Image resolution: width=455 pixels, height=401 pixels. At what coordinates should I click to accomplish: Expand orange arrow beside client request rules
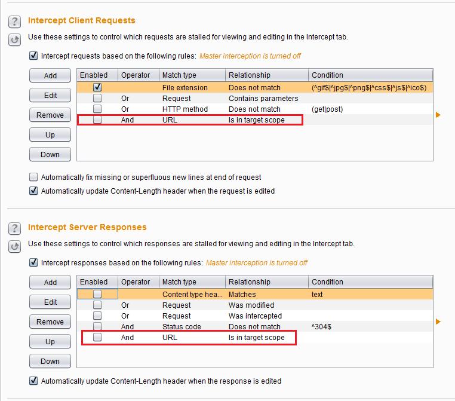point(438,115)
